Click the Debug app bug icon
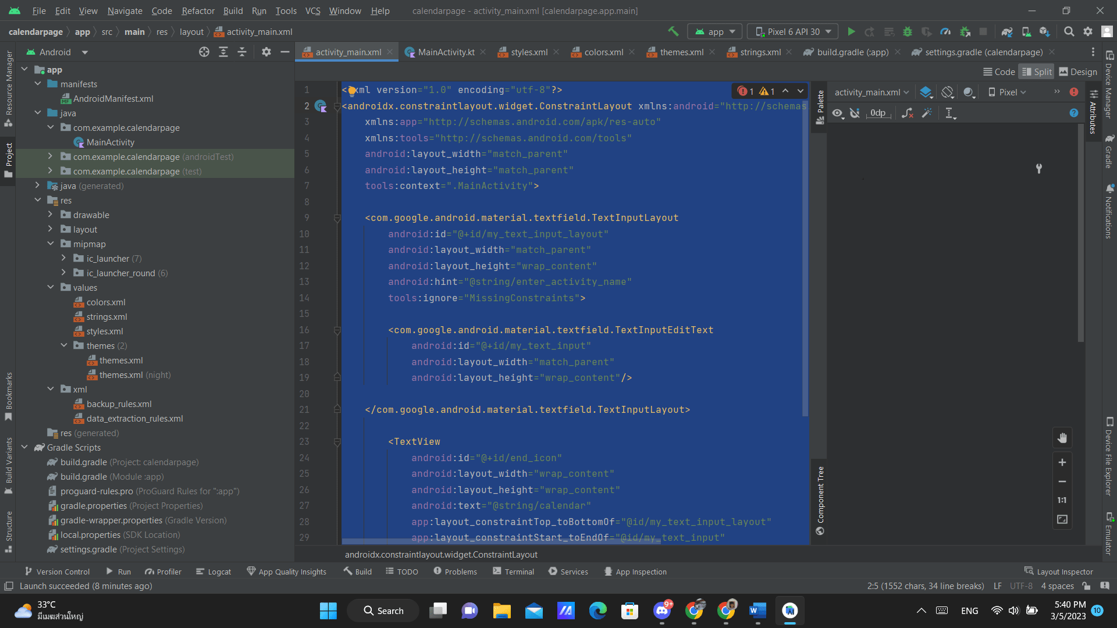1117x628 pixels. (908, 32)
